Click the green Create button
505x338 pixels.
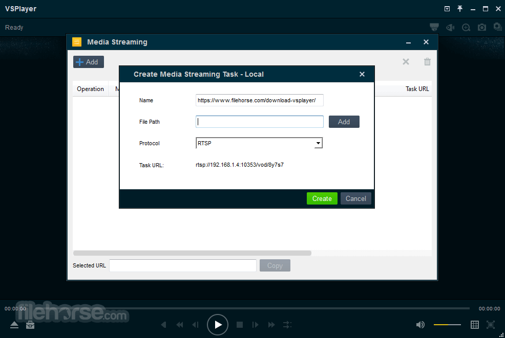(x=322, y=198)
